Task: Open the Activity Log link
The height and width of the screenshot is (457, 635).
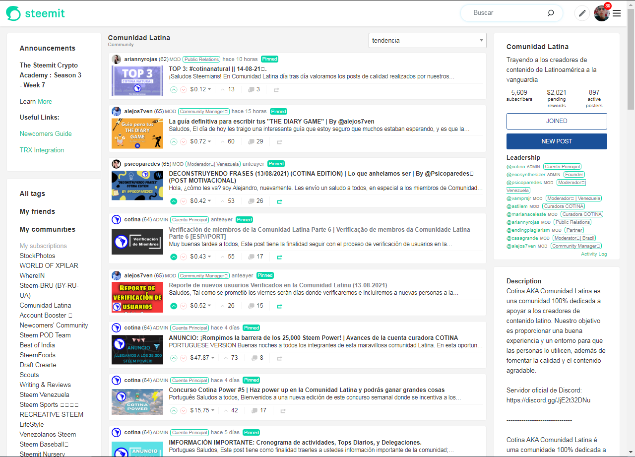Action: coord(594,254)
